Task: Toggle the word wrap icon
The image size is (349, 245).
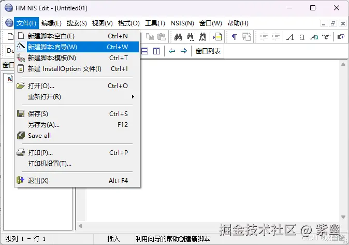Action: coord(341,37)
